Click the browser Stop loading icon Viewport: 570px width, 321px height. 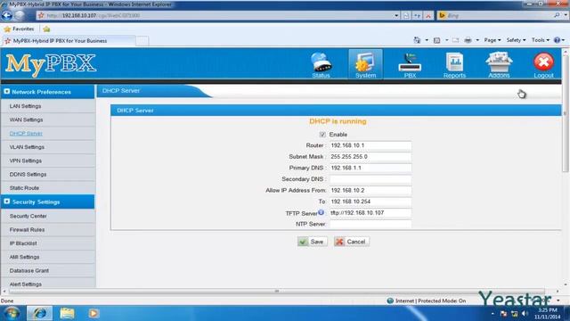pyautogui.click(x=428, y=16)
